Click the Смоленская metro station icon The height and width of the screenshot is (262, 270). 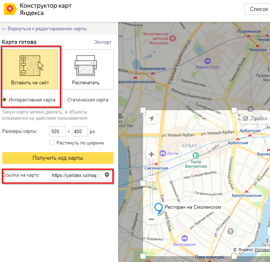click(x=156, y=163)
